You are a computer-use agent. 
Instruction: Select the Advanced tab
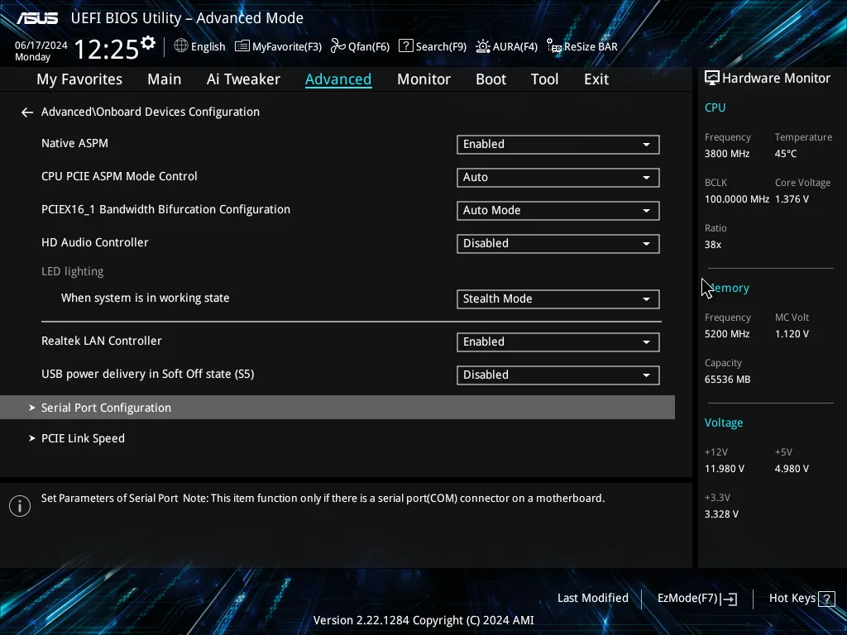point(338,79)
